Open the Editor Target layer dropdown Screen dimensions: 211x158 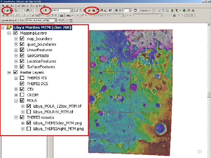161,15
